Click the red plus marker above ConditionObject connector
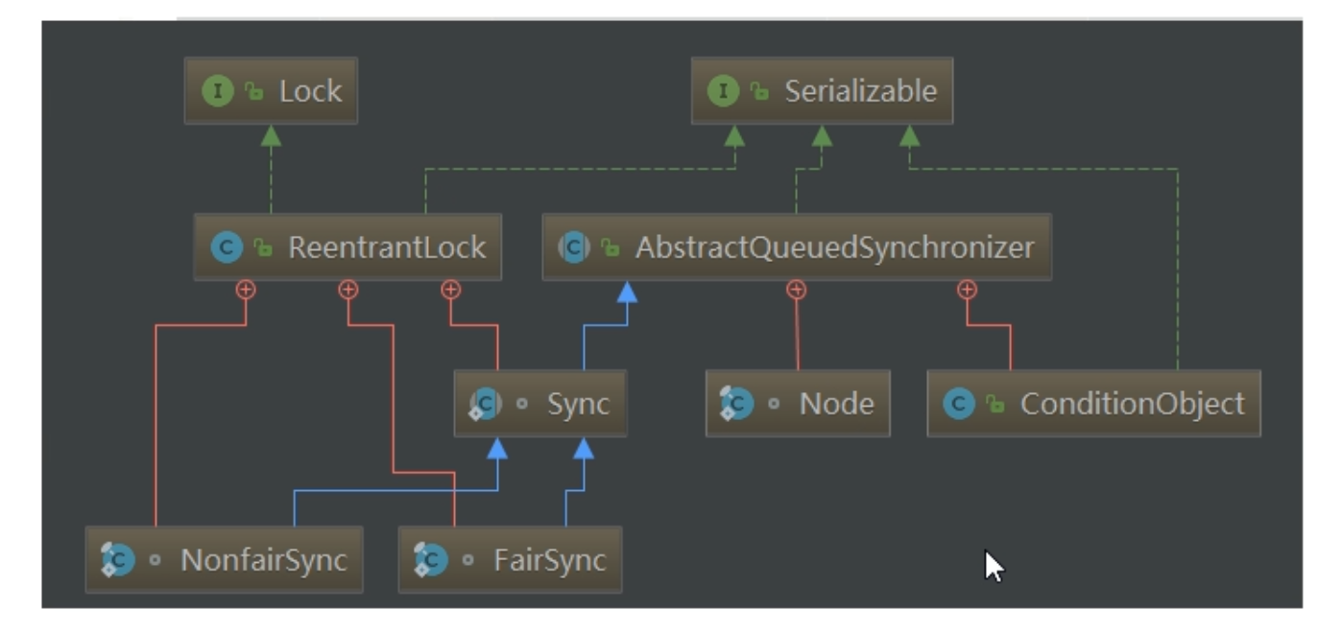The height and width of the screenshot is (633, 1318). point(967,289)
